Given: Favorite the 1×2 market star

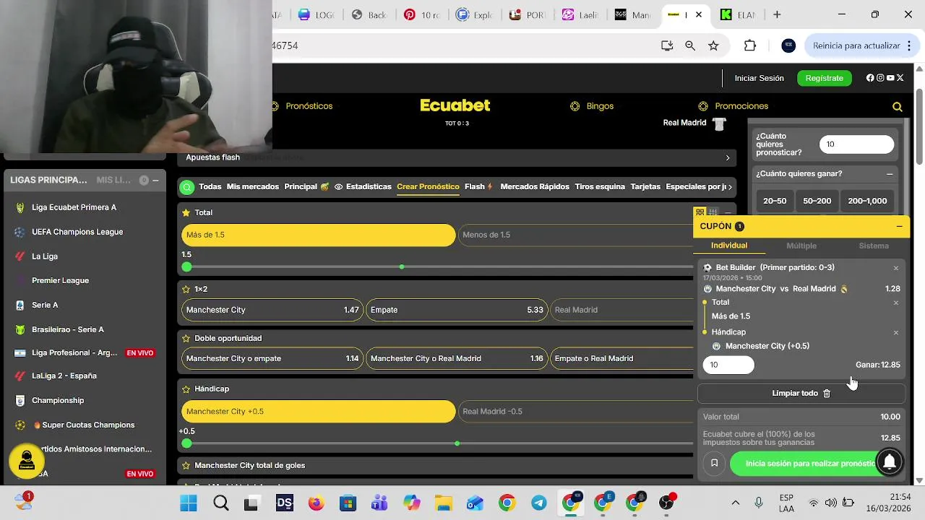Looking at the screenshot, I should click(x=186, y=289).
